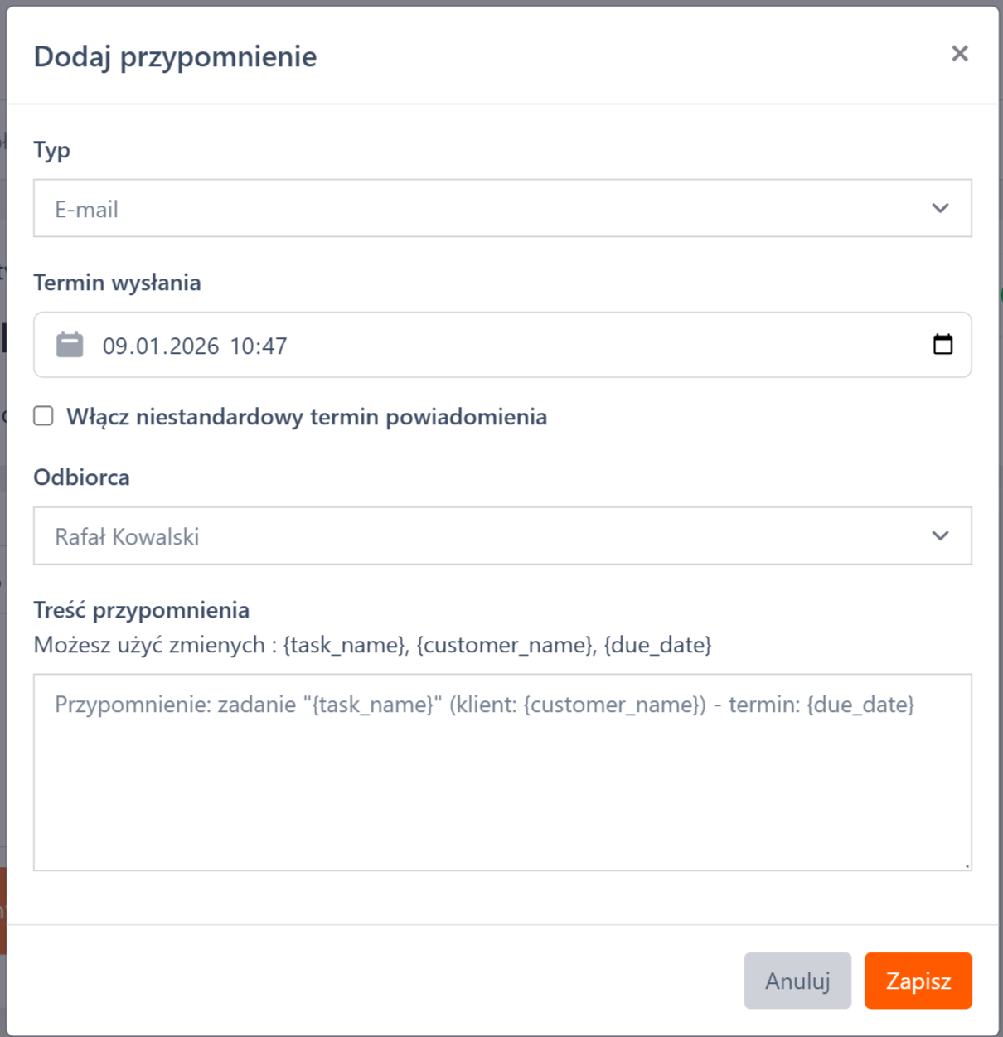
Task: Click the time portion 10:47
Action: (x=259, y=346)
